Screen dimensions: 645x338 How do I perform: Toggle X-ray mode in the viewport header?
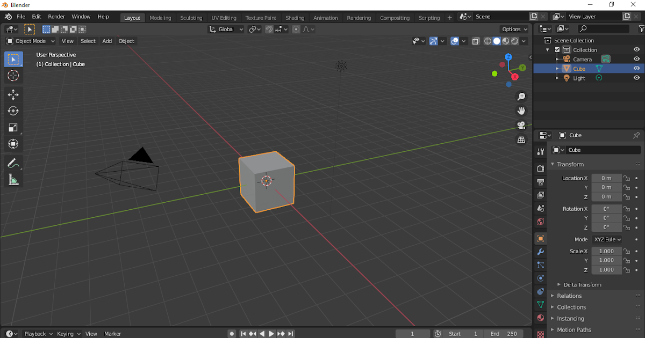pyautogui.click(x=475, y=41)
